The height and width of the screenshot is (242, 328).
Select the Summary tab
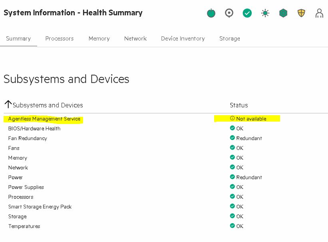click(x=18, y=38)
